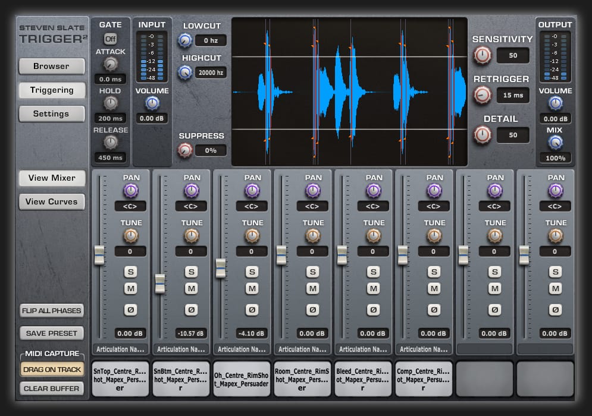Solo the SnTop channel

[x=131, y=272]
